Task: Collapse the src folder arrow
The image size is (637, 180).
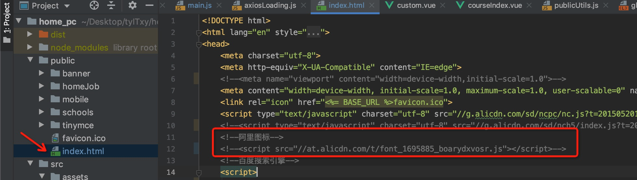Action: (30, 164)
